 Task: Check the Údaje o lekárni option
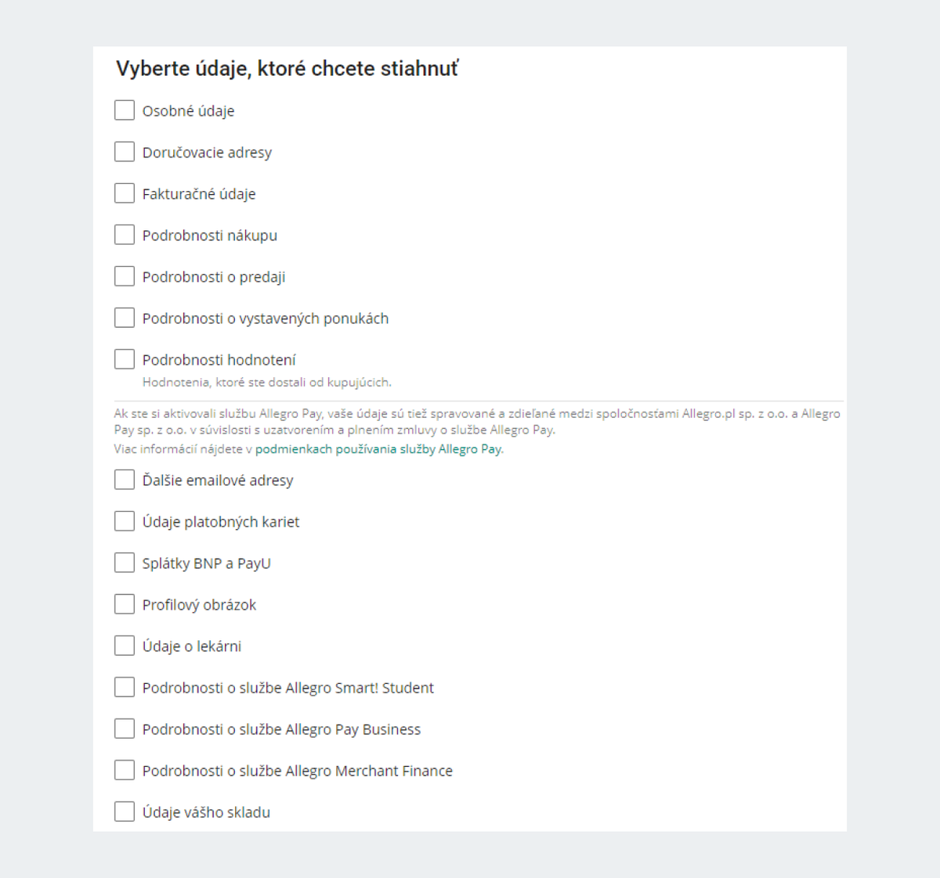tap(125, 646)
